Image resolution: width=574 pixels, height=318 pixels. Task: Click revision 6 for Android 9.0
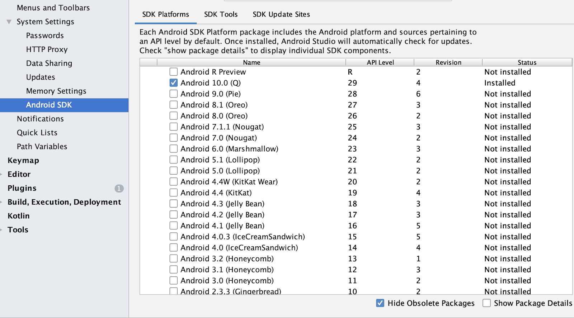(418, 94)
